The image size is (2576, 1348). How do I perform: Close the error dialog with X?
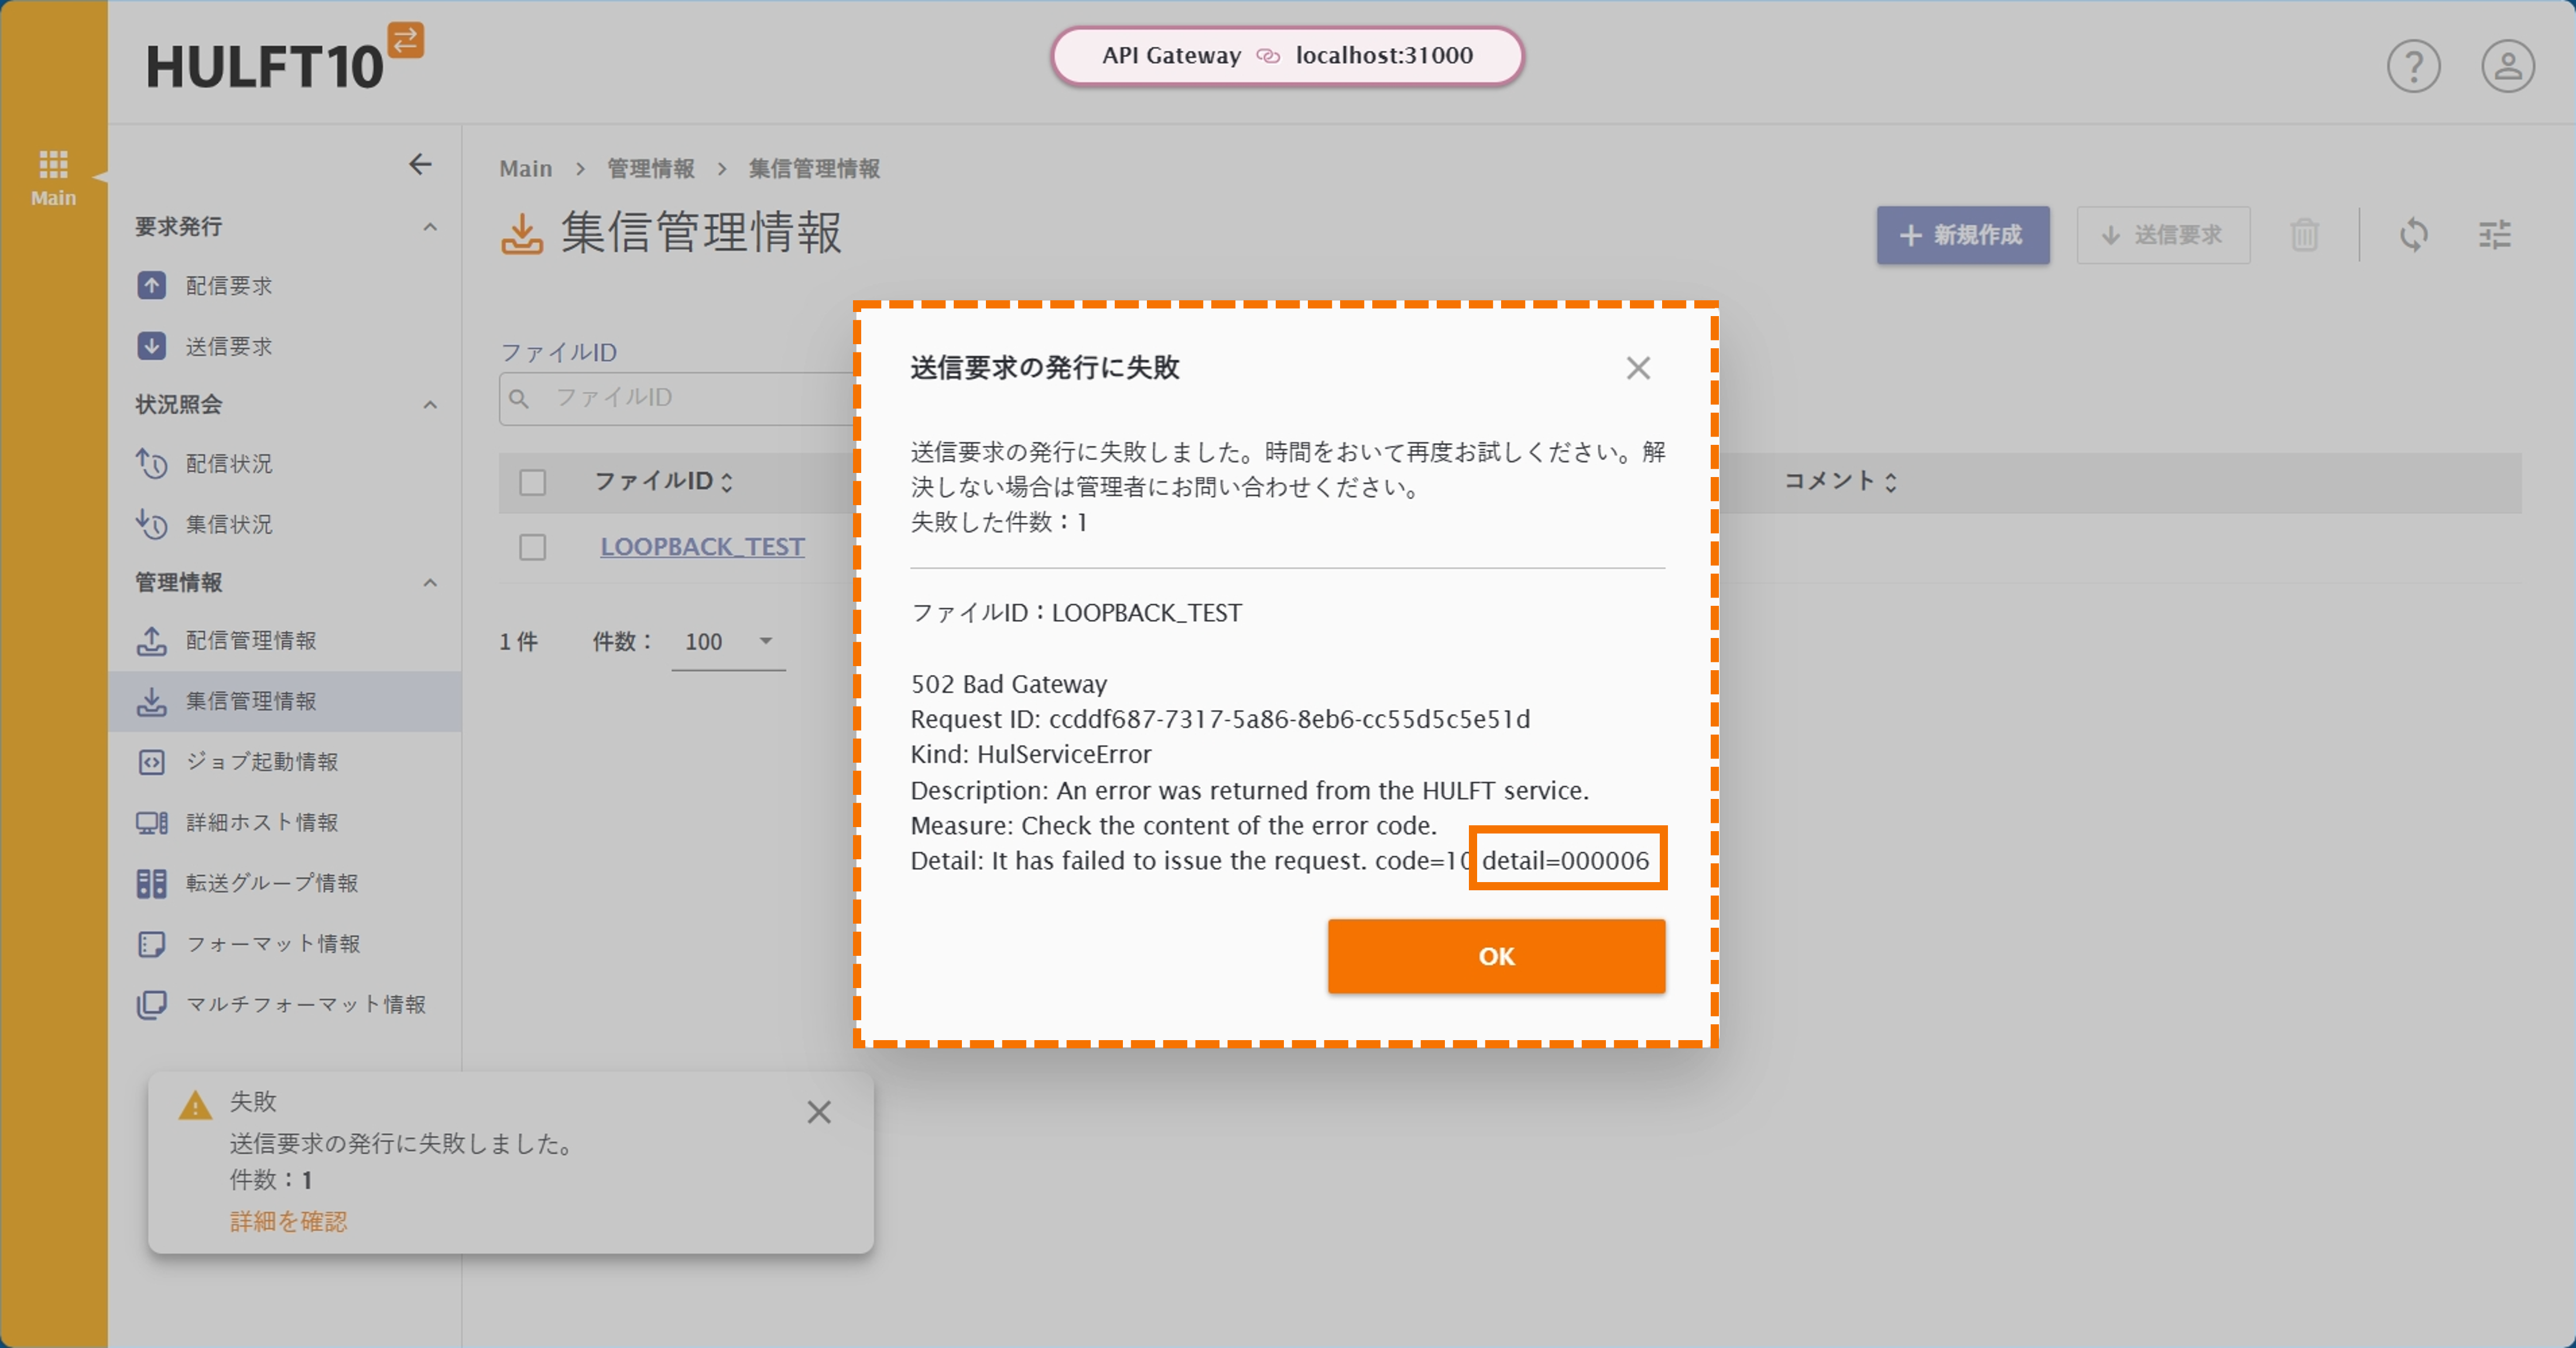[x=1637, y=368]
